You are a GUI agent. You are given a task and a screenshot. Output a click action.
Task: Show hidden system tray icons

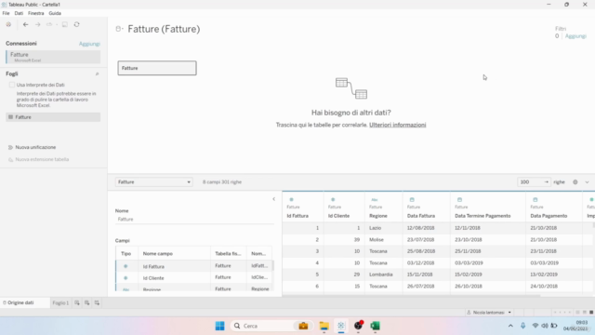click(510, 326)
